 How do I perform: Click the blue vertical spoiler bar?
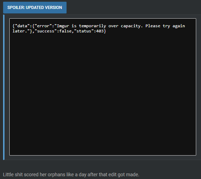[4, 87]
